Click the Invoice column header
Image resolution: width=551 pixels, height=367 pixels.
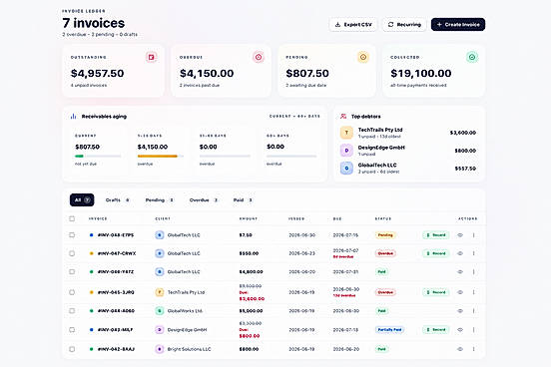(x=98, y=218)
